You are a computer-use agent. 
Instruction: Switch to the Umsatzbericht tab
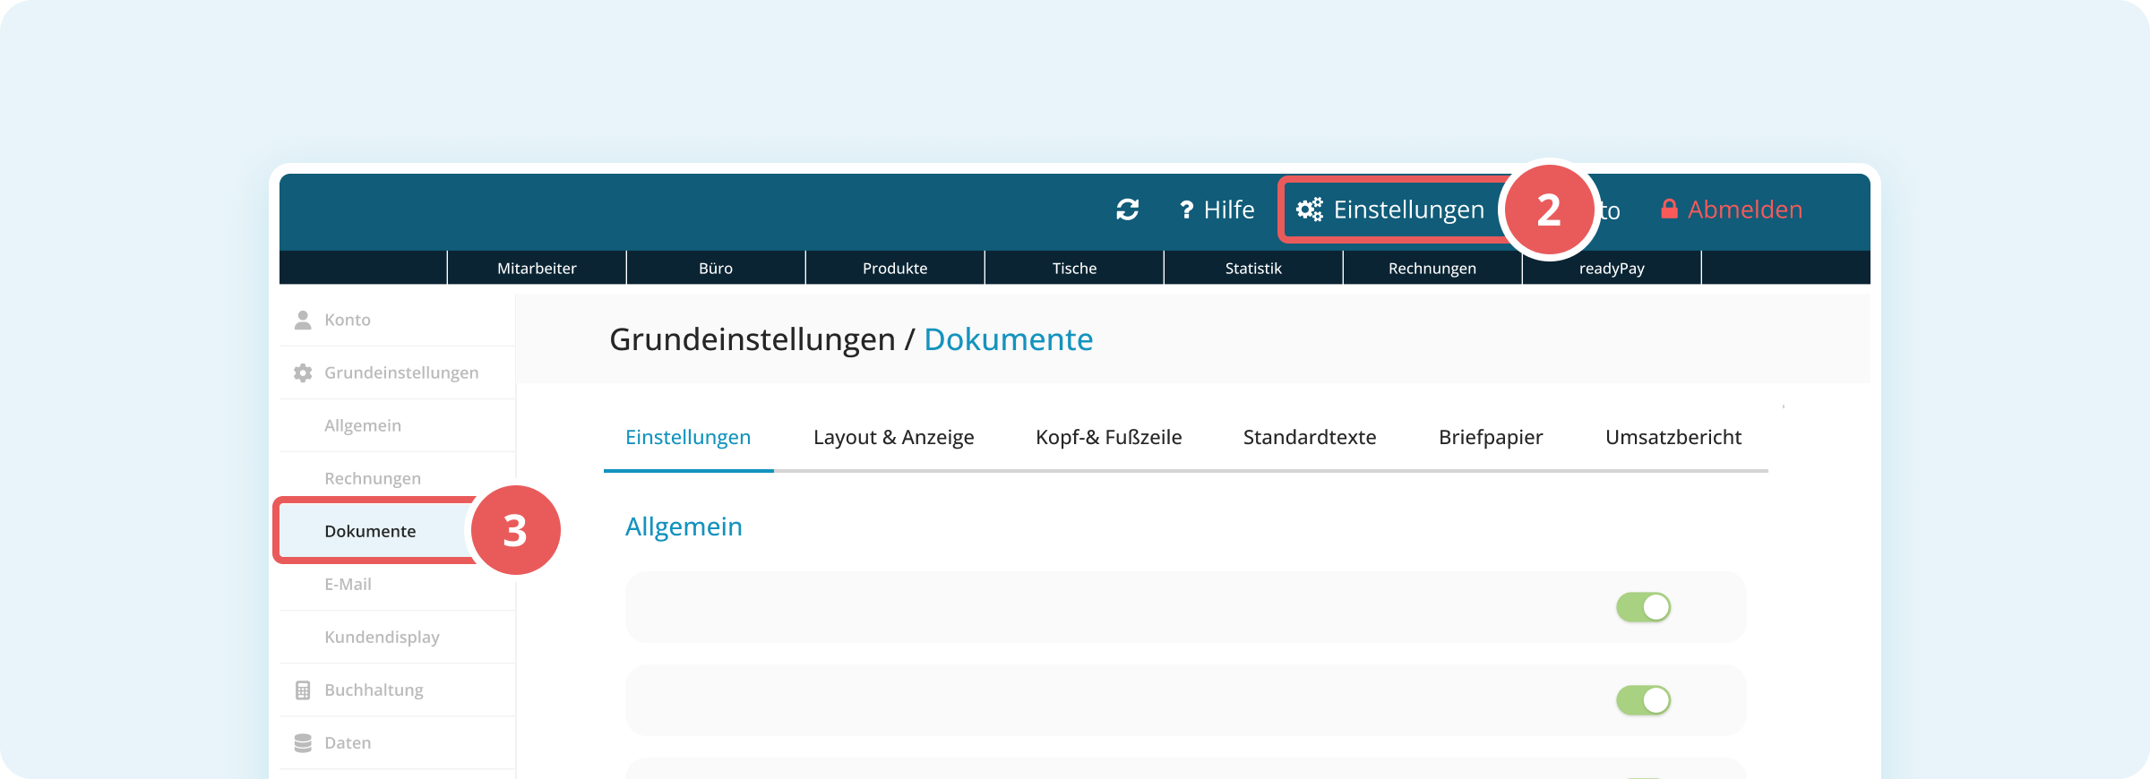(1673, 437)
